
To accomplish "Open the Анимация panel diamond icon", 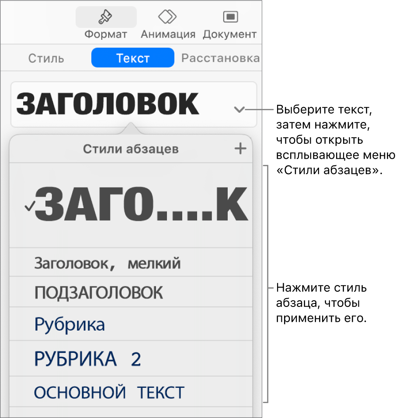I will pos(167,17).
